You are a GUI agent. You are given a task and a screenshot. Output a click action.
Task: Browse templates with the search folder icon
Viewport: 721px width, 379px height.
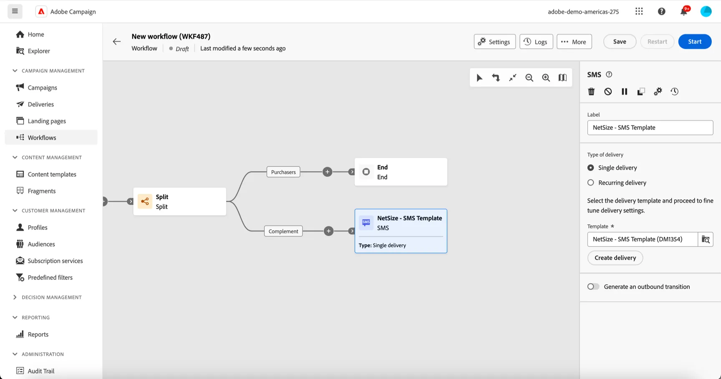click(706, 239)
